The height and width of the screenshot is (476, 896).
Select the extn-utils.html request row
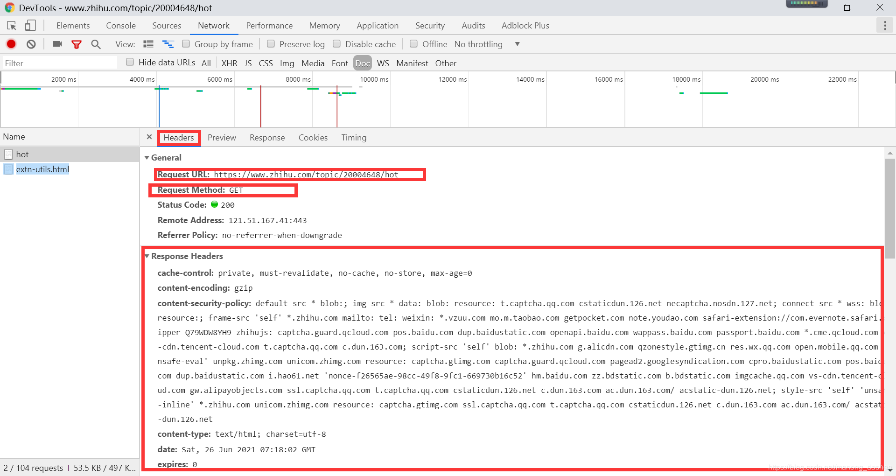(70, 169)
